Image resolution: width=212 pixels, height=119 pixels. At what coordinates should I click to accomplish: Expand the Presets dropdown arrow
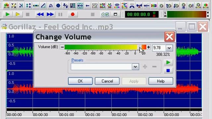point(135,67)
